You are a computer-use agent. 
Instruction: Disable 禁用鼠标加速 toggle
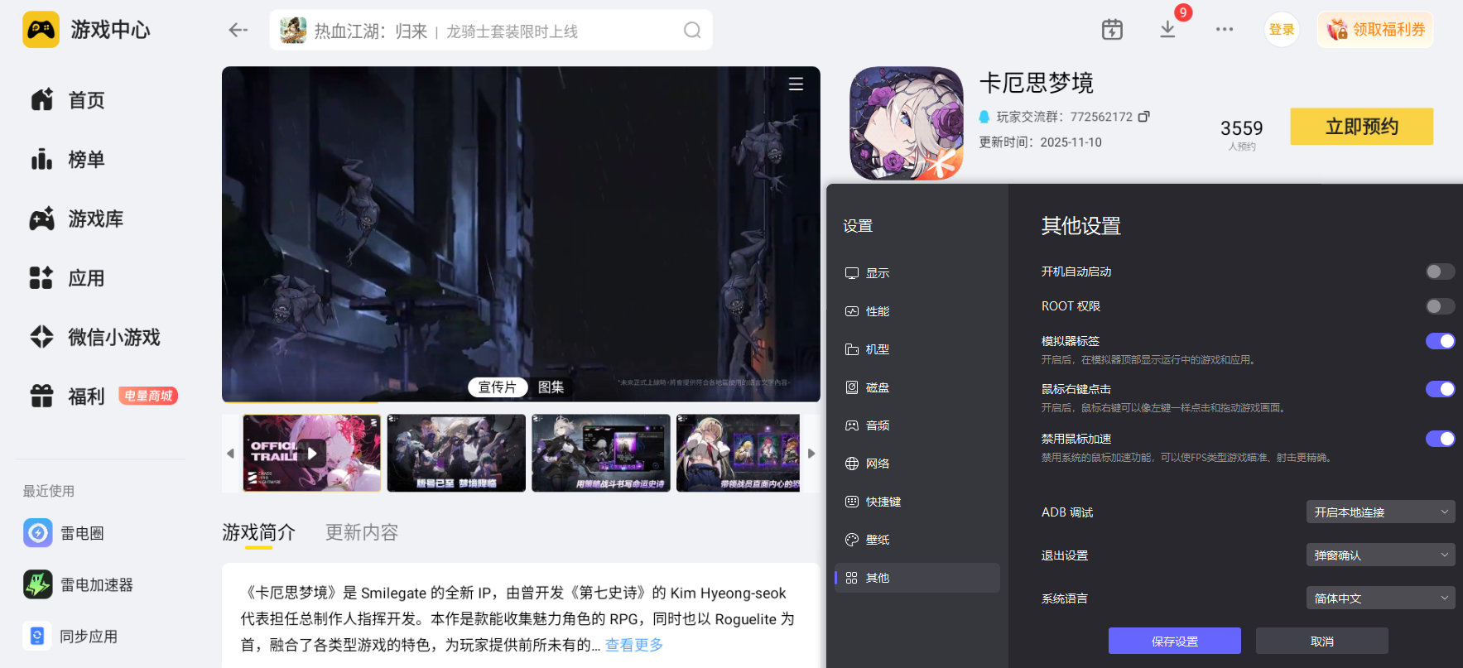[x=1439, y=439]
